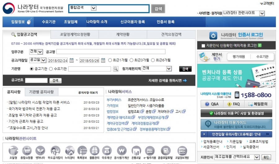Screen dimensions: 279x164
Task: Click the help icon next to 지문인식 예외적용 로그인
Action: [x=260, y=45]
